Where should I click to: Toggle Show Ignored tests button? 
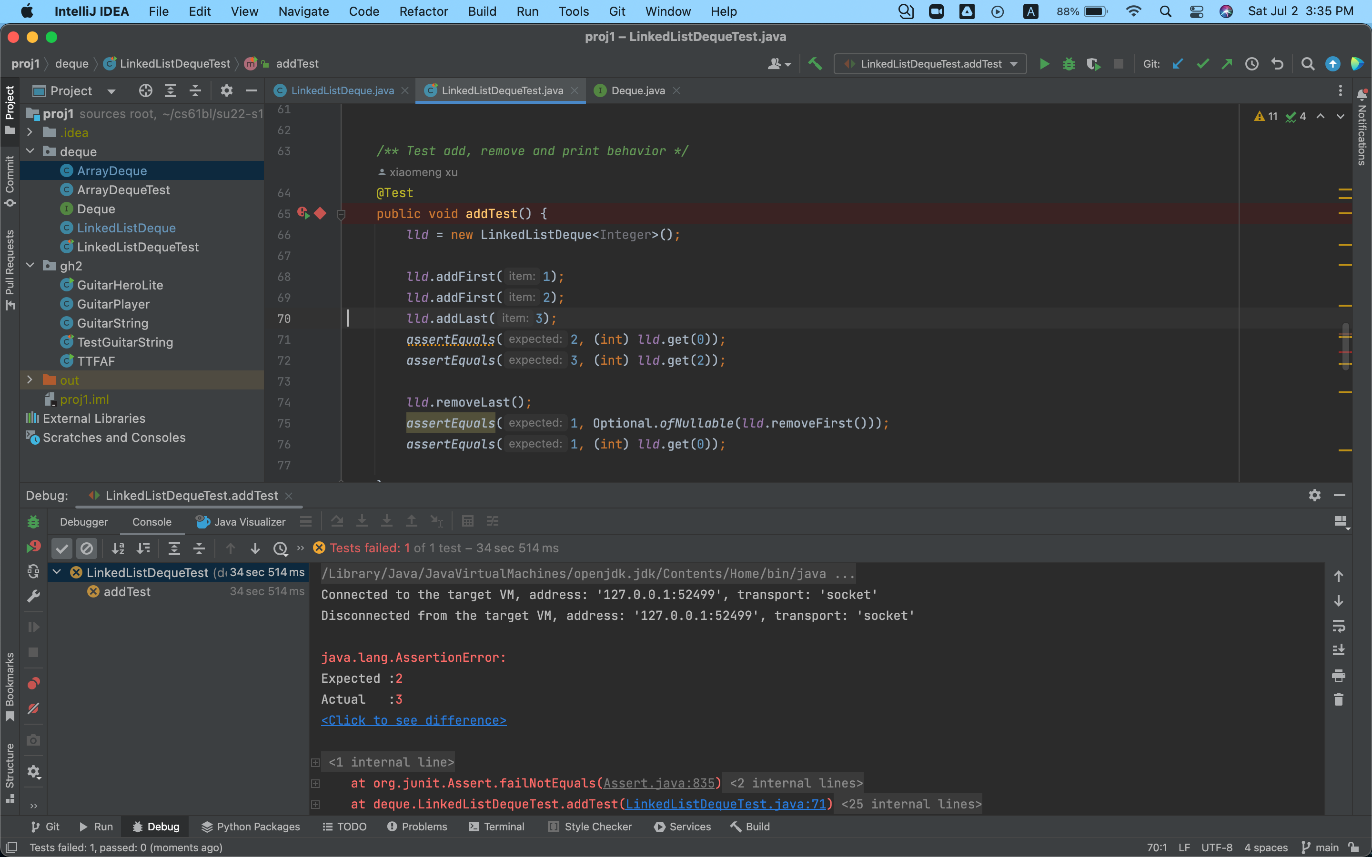(87, 548)
